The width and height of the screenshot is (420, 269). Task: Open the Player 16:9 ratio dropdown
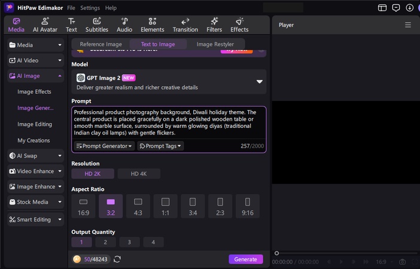[385, 261]
